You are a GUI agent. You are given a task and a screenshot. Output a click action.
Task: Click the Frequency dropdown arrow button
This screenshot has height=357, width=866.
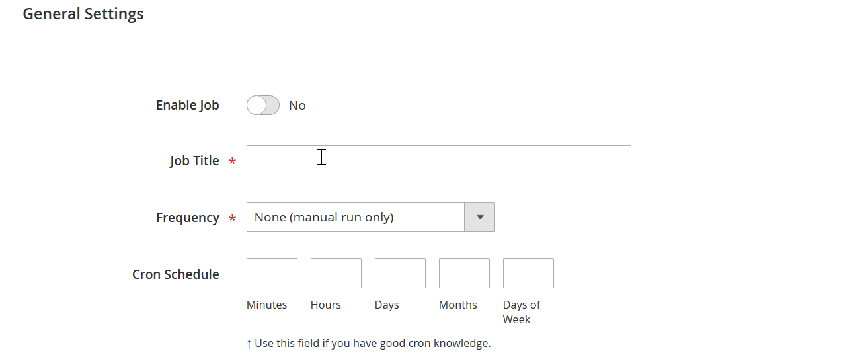[x=480, y=218]
